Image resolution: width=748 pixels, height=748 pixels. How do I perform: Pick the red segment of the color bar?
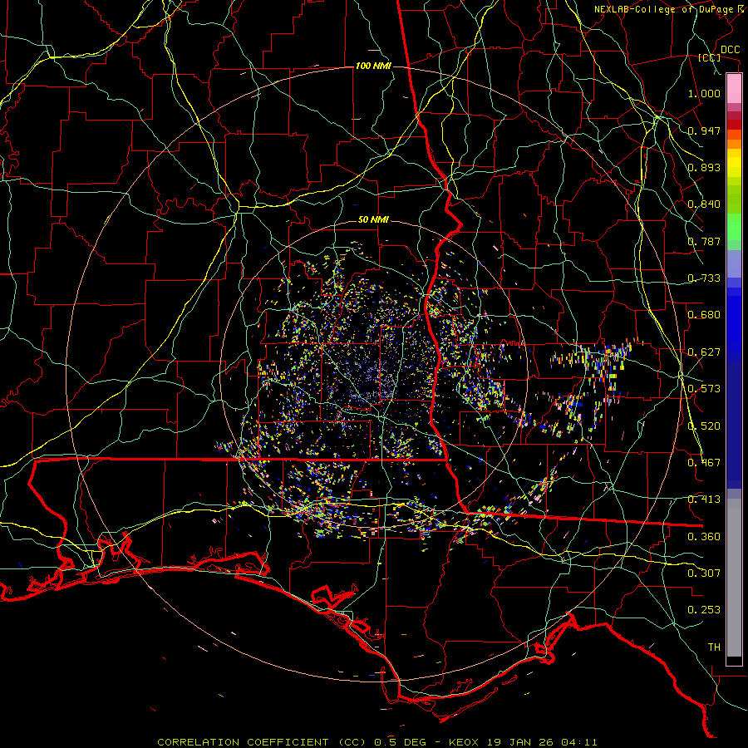(734, 125)
